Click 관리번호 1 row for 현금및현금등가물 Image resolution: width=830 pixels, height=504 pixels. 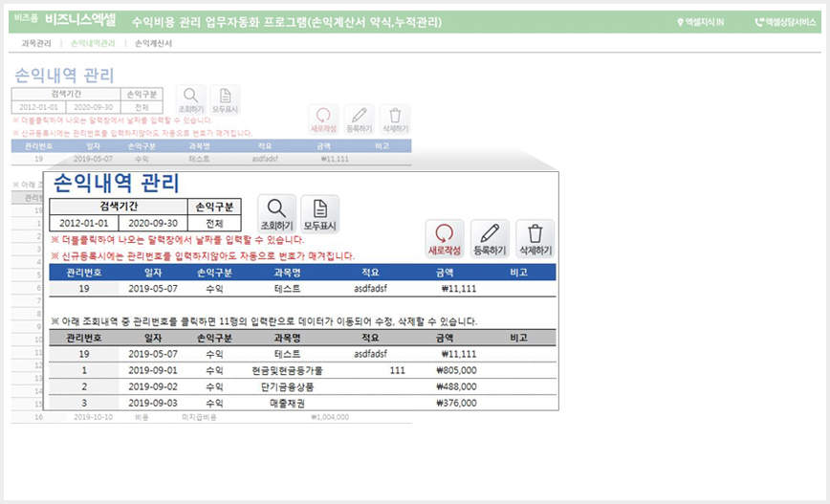pos(83,370)
